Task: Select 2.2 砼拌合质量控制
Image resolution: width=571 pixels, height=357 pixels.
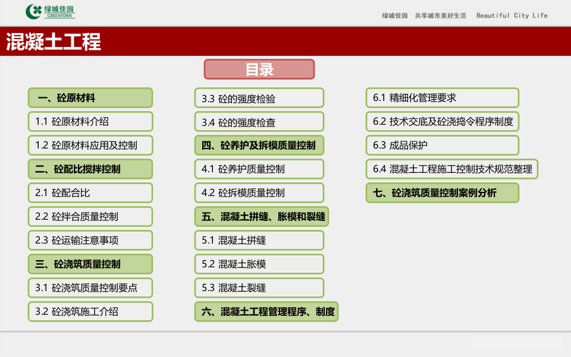Action: click(x=90, y=217)
